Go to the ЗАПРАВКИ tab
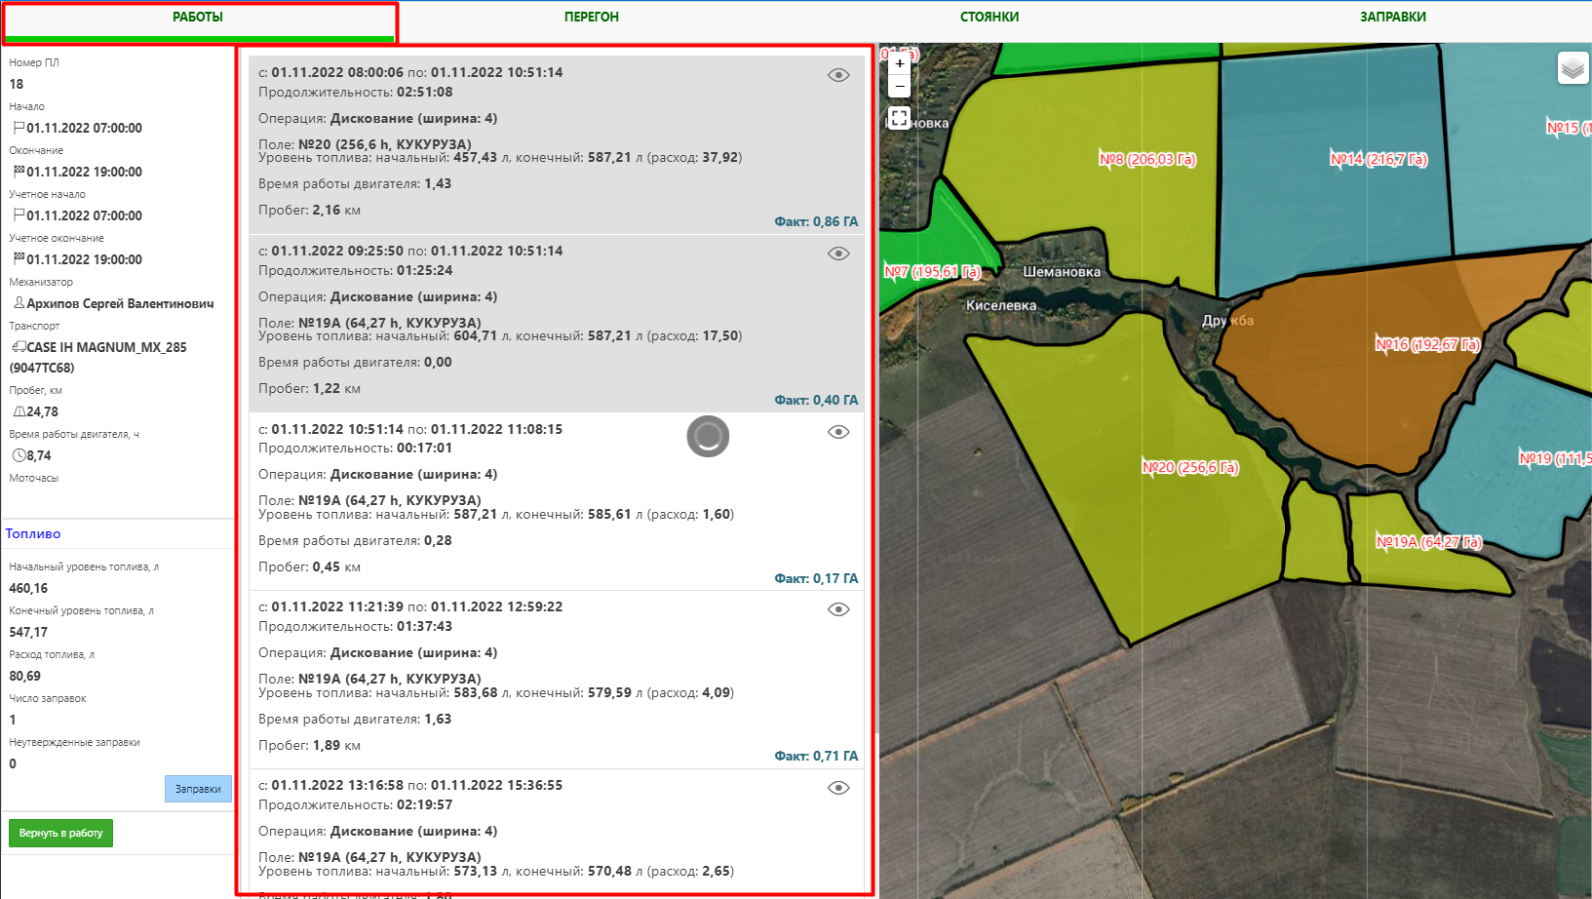Viewport: 1592px width, 899px height. 1392,18
